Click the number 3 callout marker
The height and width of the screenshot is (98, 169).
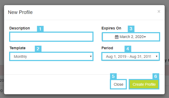(x=131, y=29)
